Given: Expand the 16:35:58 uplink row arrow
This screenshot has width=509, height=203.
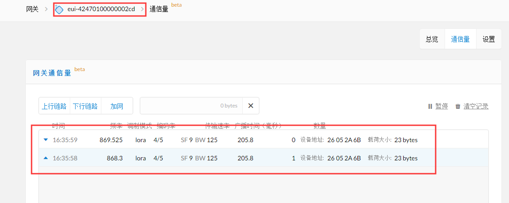Looking at the screenshot, I should (45, 158).
